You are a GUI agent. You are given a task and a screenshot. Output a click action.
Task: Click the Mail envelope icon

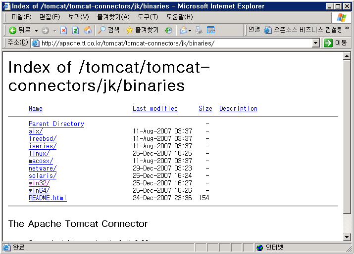click(x=184, y=30)
